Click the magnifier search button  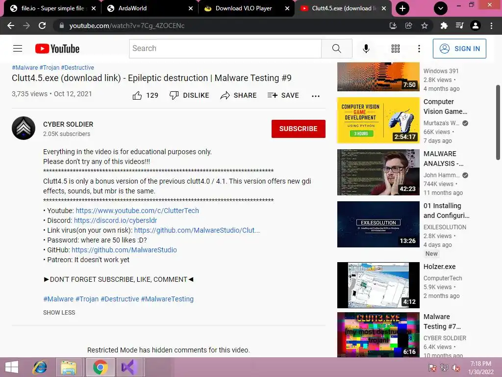(x=336, y=49)
